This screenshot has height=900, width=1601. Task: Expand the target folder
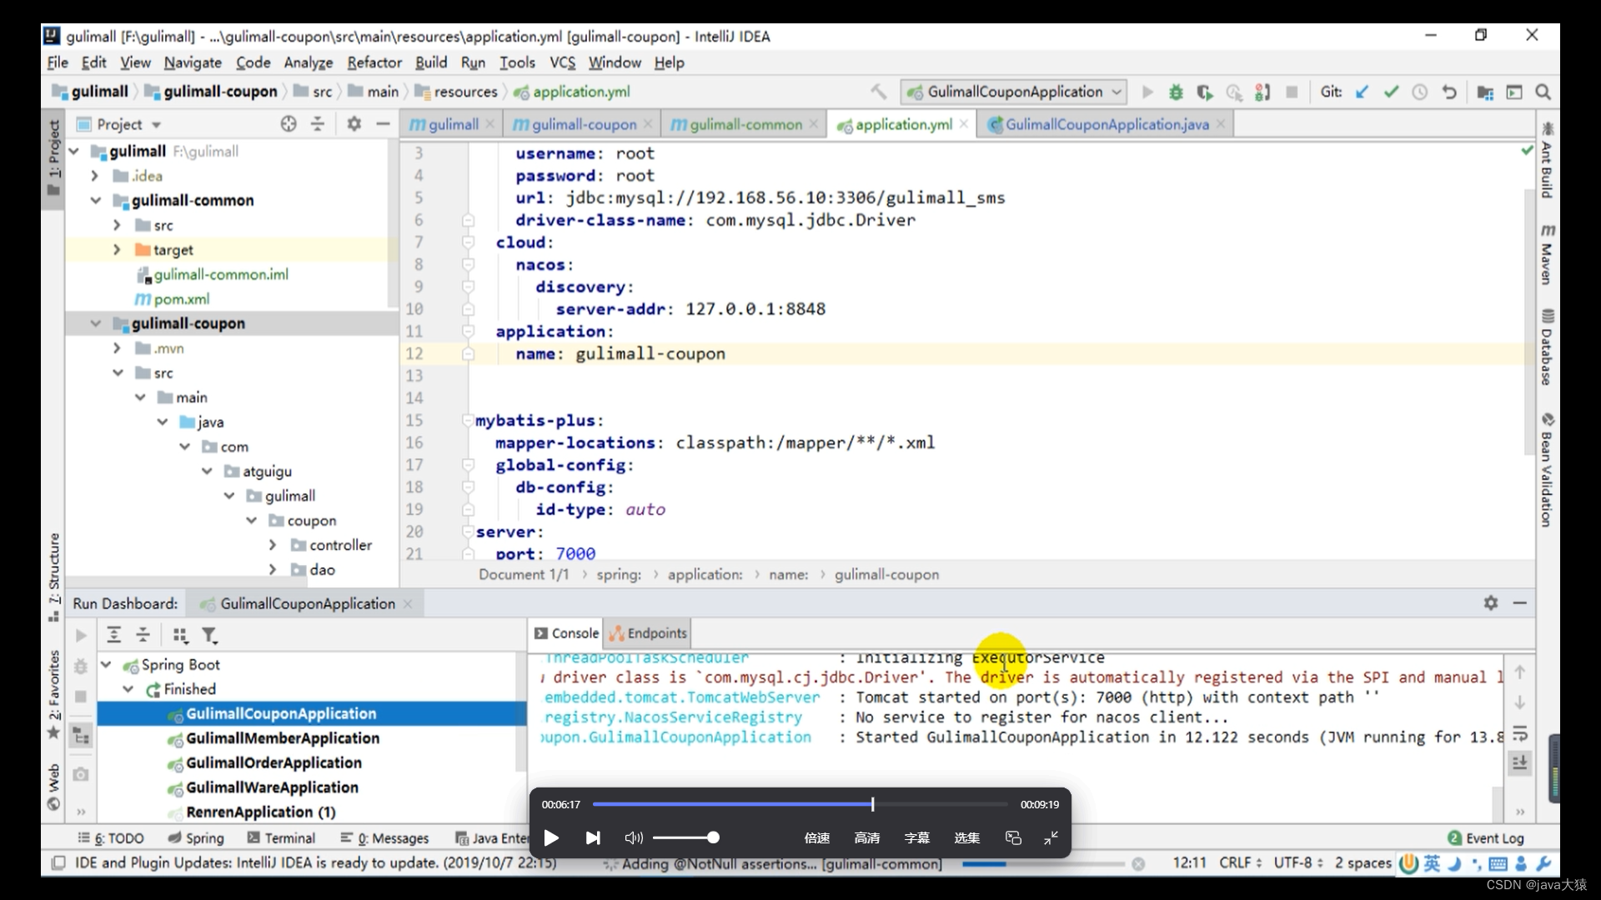click(117, 250)
